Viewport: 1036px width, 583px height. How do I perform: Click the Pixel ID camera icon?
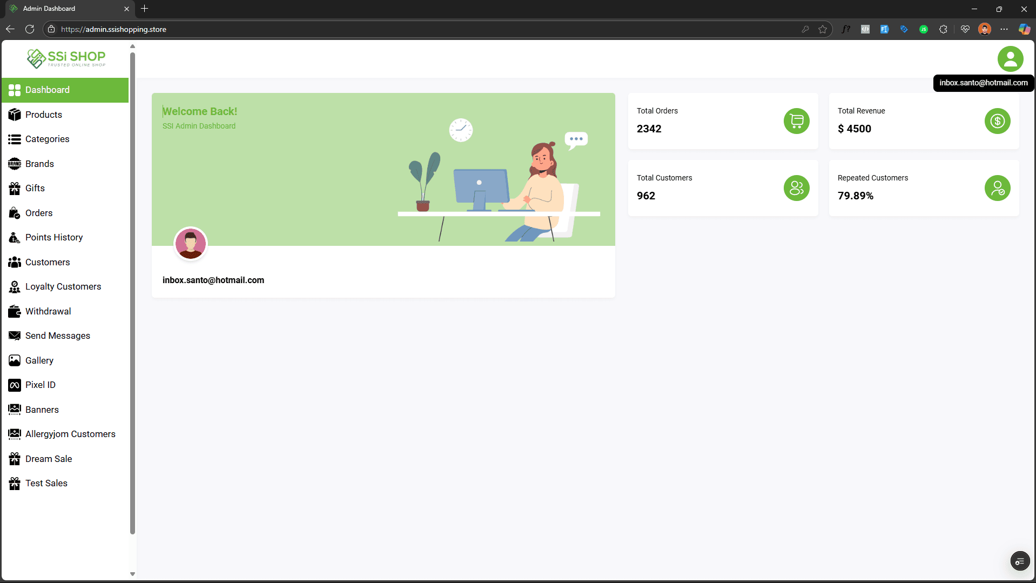pos(14,385)
